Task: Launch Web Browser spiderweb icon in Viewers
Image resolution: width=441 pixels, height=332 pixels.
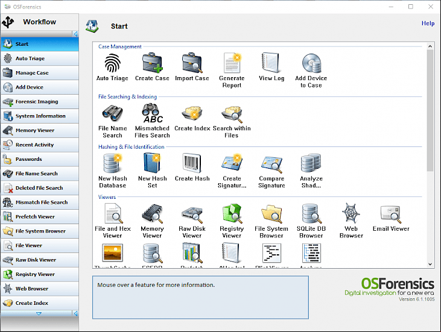Action: coord(351,214)
